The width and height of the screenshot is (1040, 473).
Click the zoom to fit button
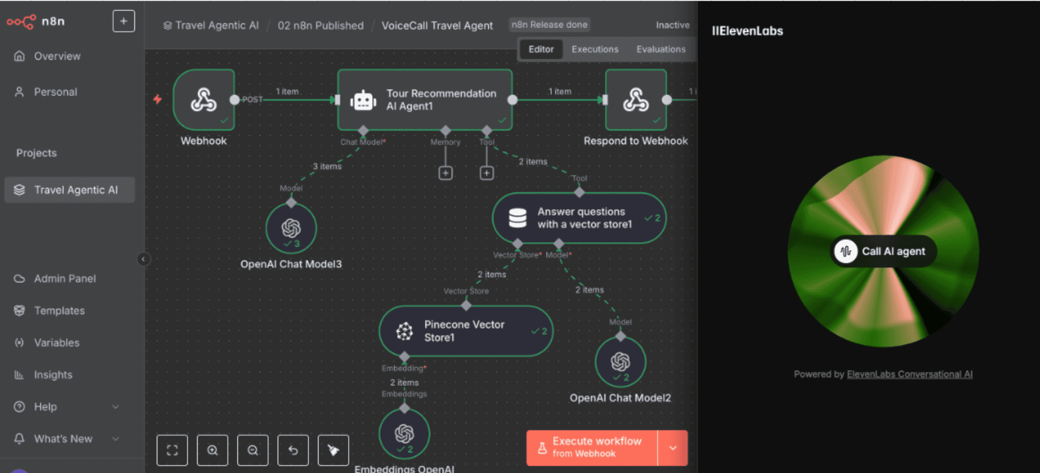point(172,450)
